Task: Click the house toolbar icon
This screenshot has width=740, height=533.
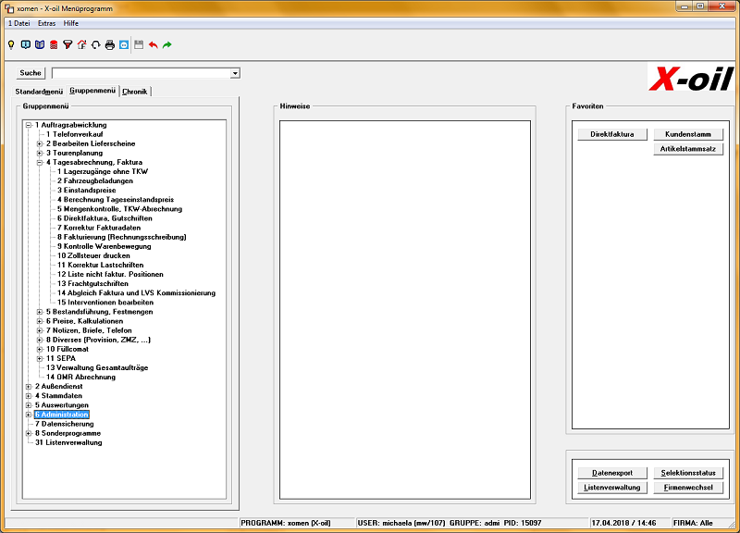Action: [81, 44]
